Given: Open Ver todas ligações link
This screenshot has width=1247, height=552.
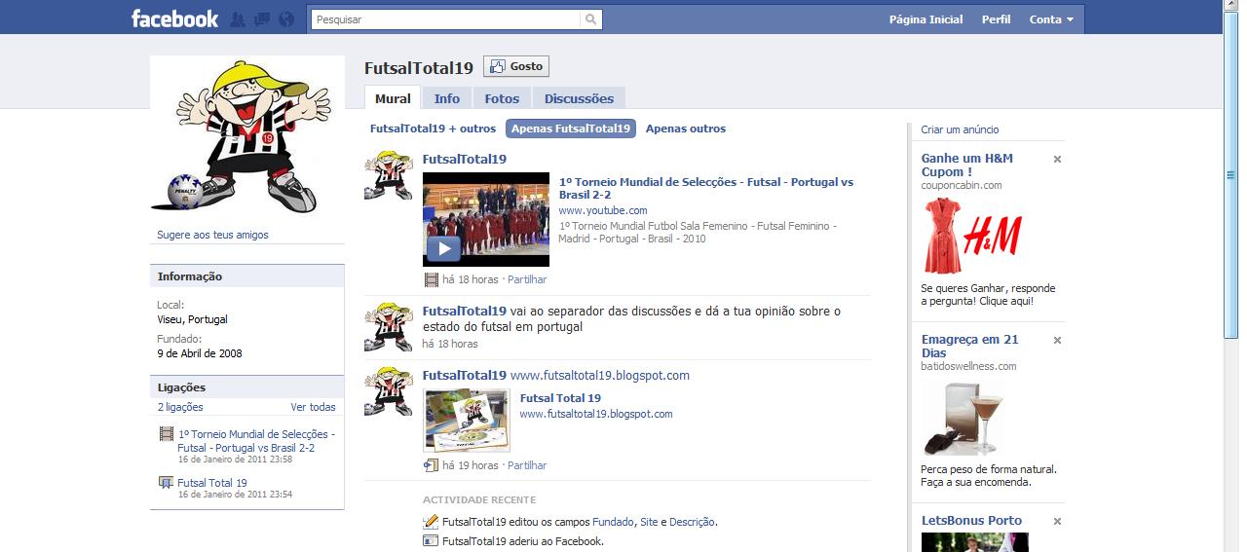Looking at the screenshot, I should pyautogui.click(x=313, y=407).
